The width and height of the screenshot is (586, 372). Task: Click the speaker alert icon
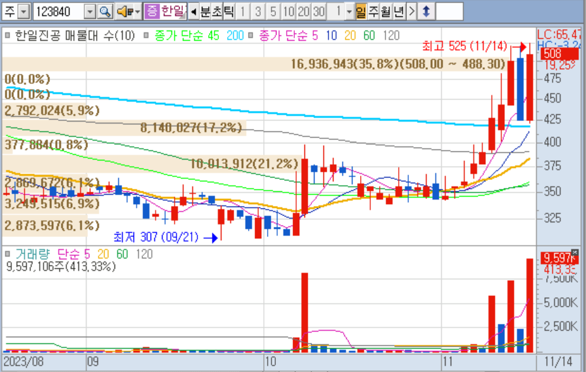tap(125, 11)
